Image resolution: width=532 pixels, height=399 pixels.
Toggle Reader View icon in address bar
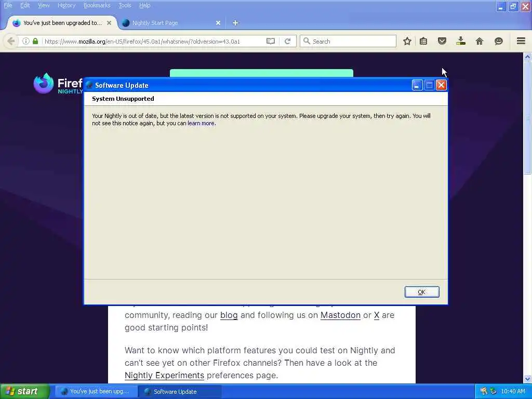tap(270, 41)
